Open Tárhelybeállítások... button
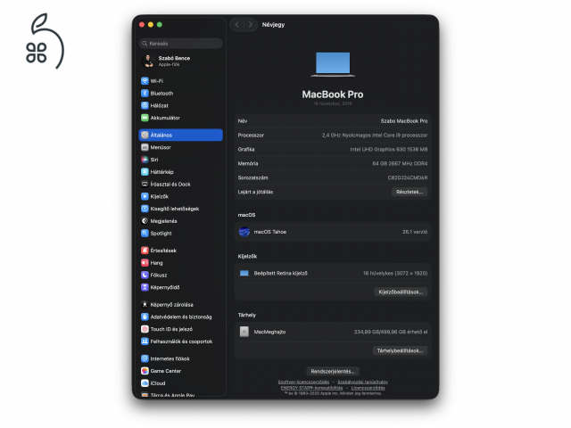 400,350
